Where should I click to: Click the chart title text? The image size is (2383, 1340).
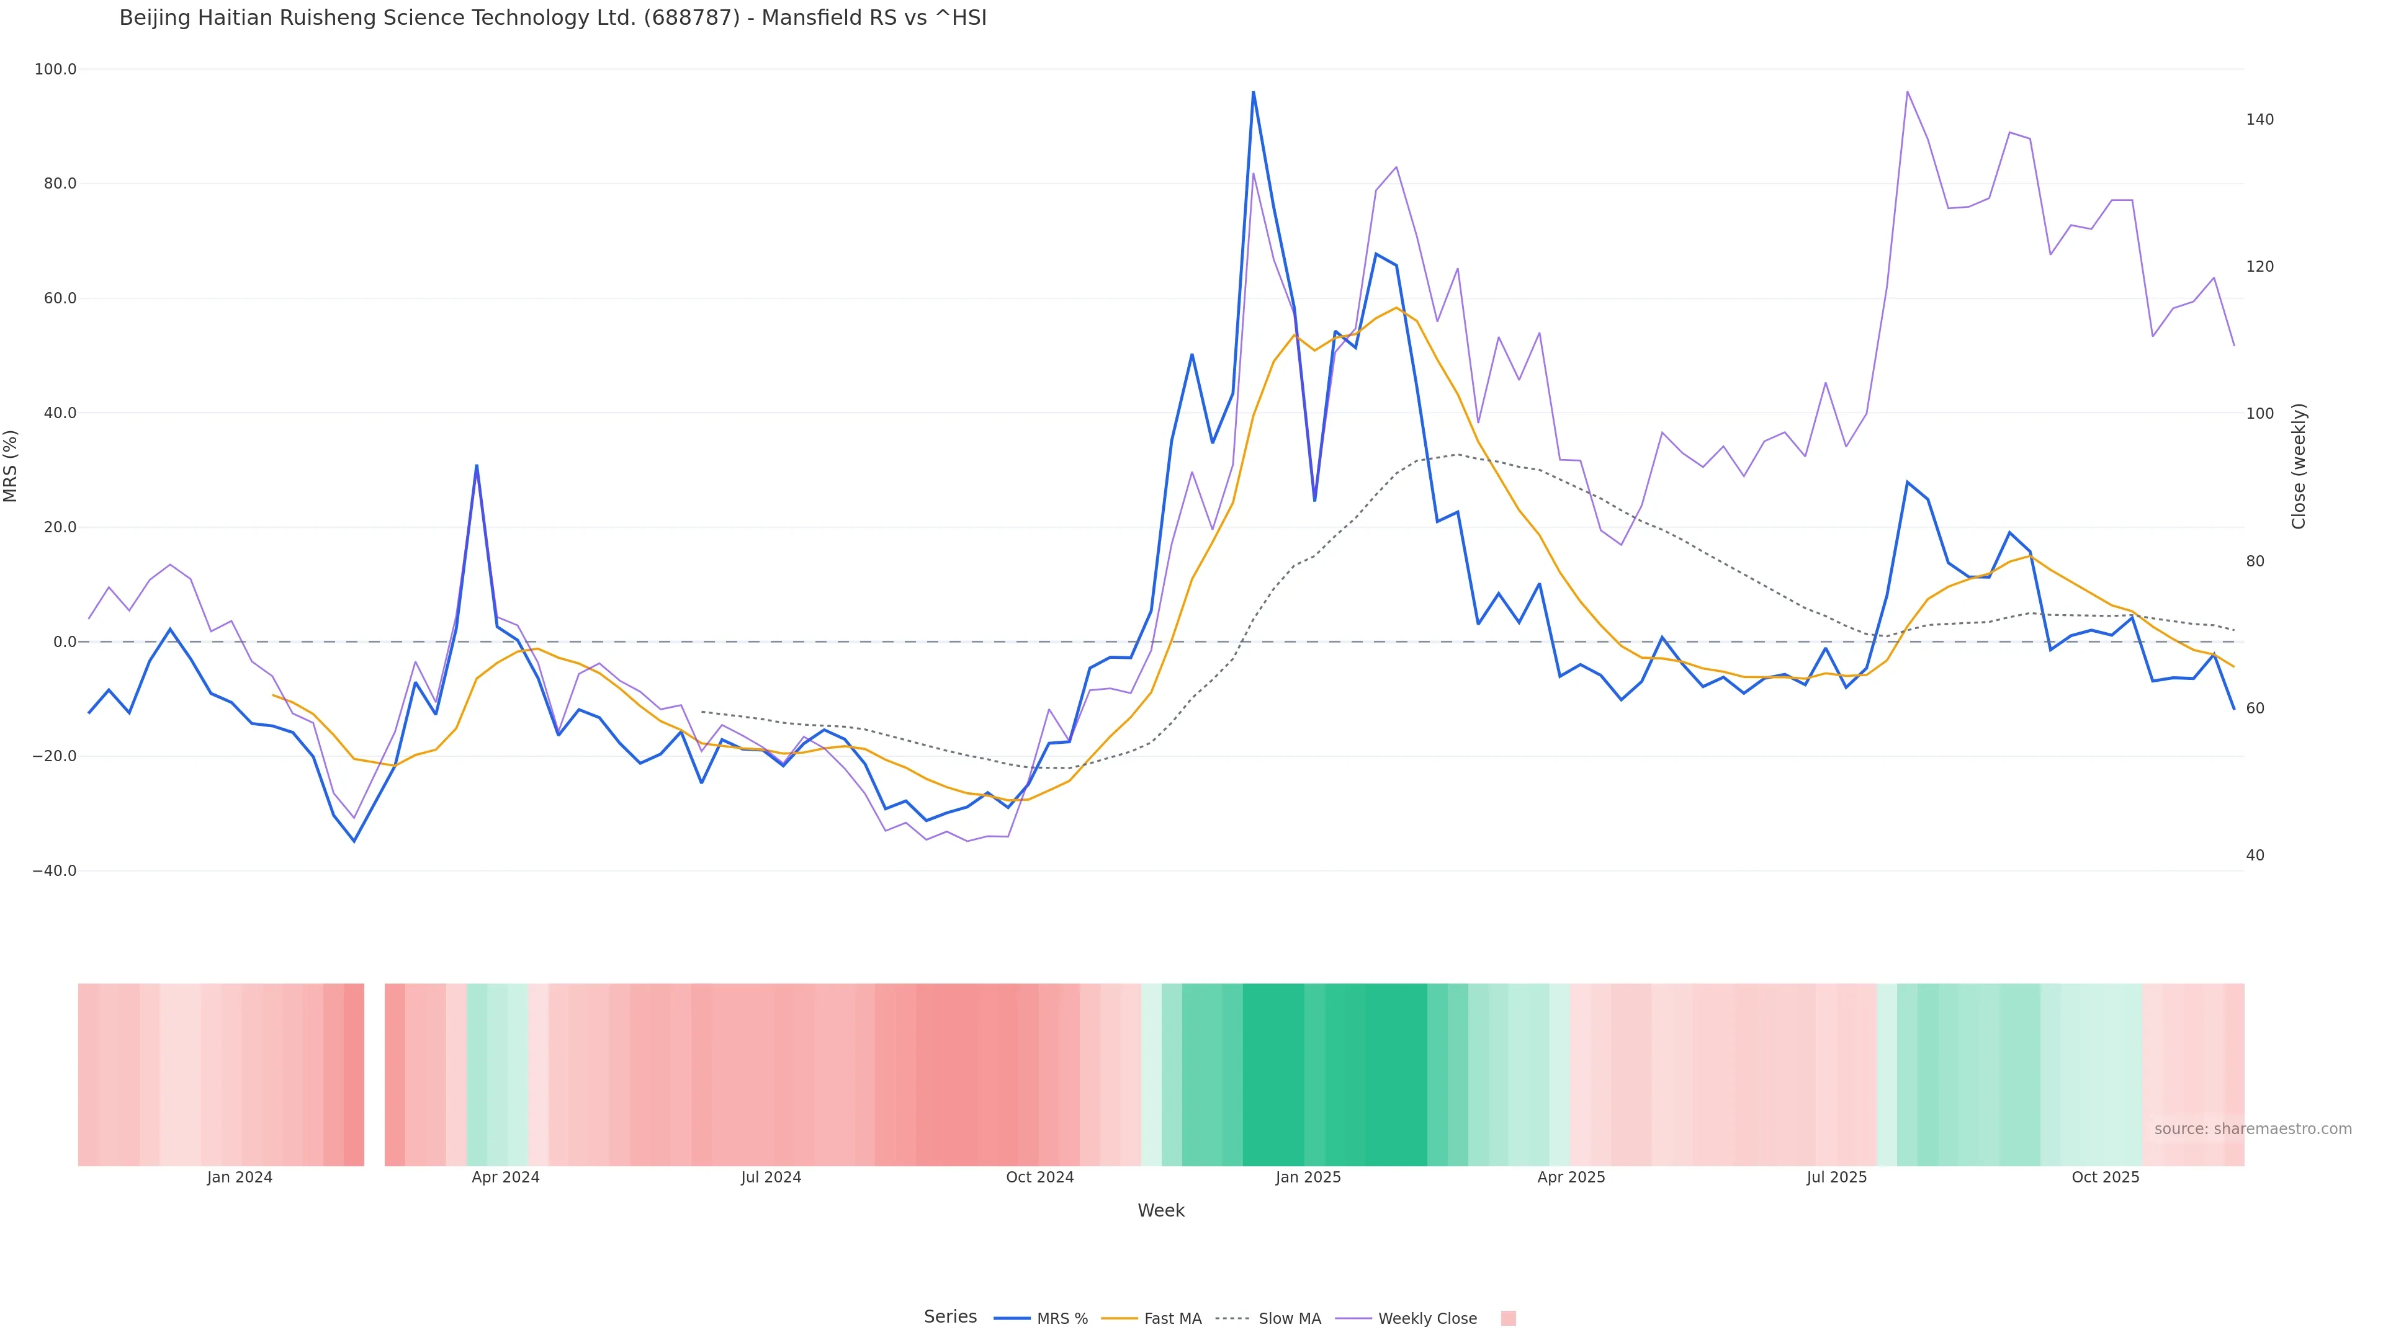coord(552,17)
